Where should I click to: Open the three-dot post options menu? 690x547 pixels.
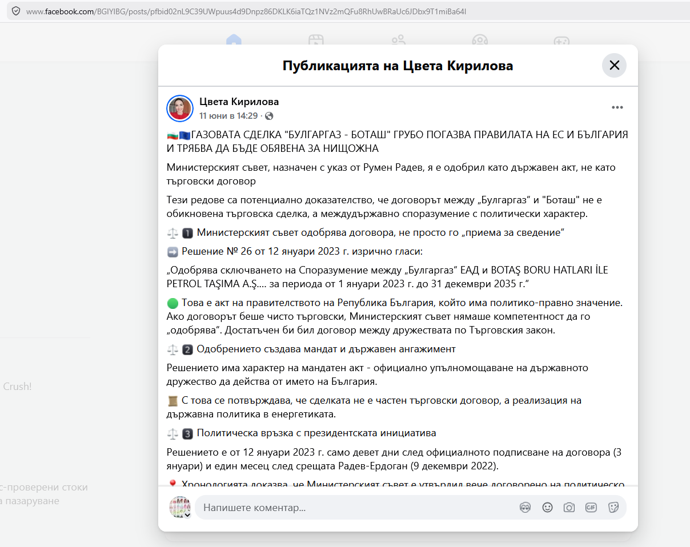617,107
